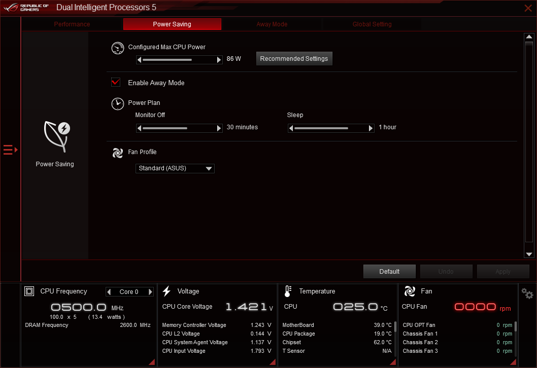This screenshot has width=537, height=368.
Task: Click the 1 hour Sleep value
Action: [x=387, y=127]
